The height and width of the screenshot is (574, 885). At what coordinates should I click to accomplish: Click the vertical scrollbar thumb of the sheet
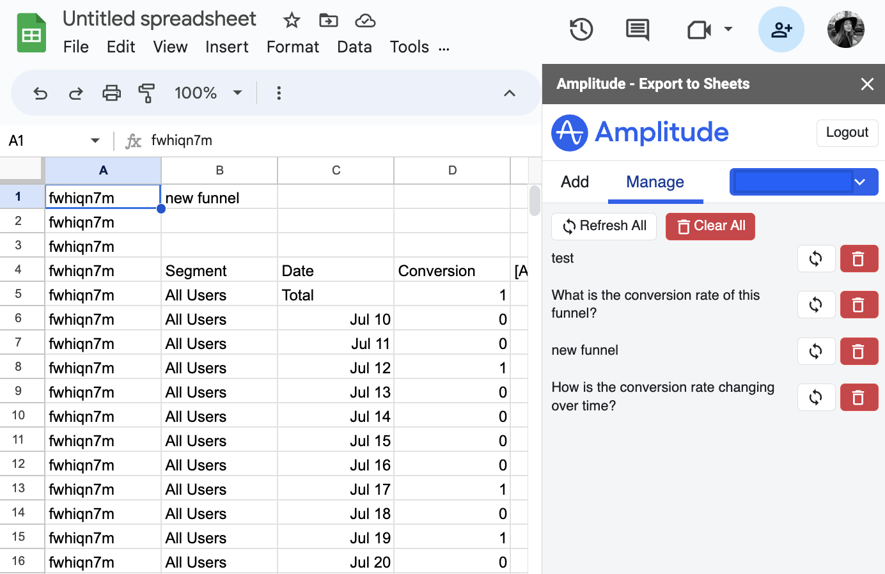(x=535, y=201)
